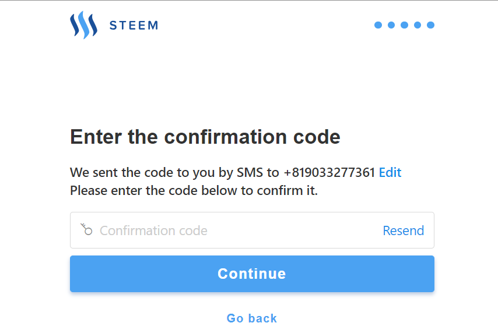Click the blue Continue button

pyautogui.click(x=252, y=274)
